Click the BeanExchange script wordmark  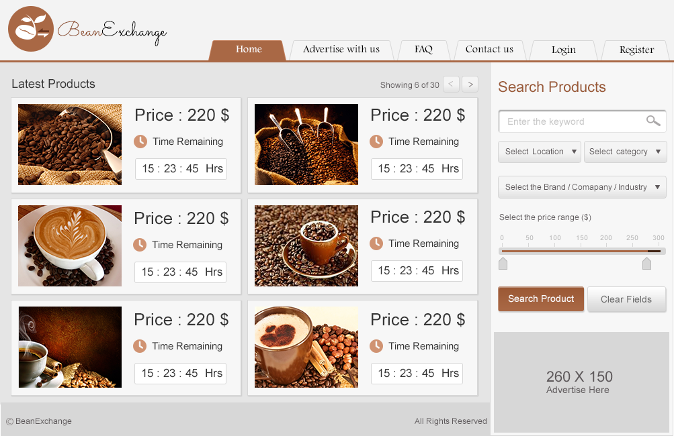[x=112, y=32]
